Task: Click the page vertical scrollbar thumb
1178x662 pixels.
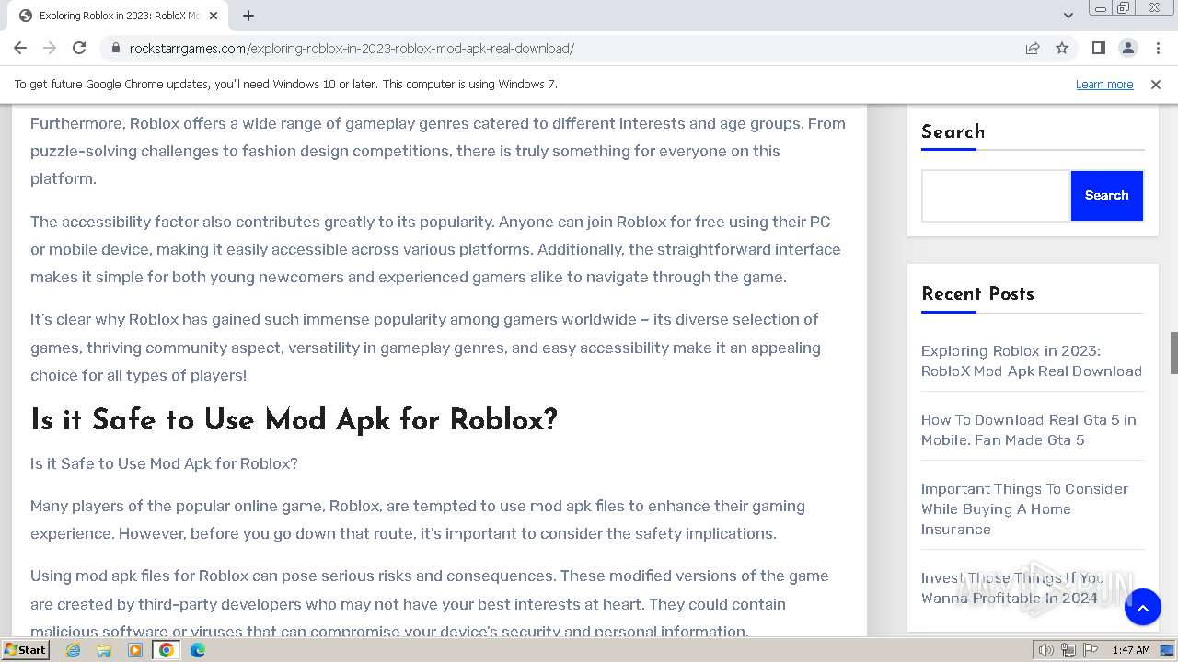Action: [1173, 353]
